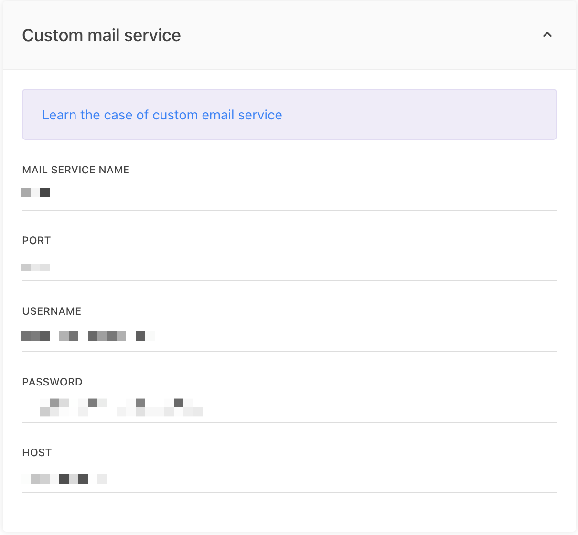The image size is (578, 535).
Task: Click the Custom mail service heading
Action: (x=101, y=35)
